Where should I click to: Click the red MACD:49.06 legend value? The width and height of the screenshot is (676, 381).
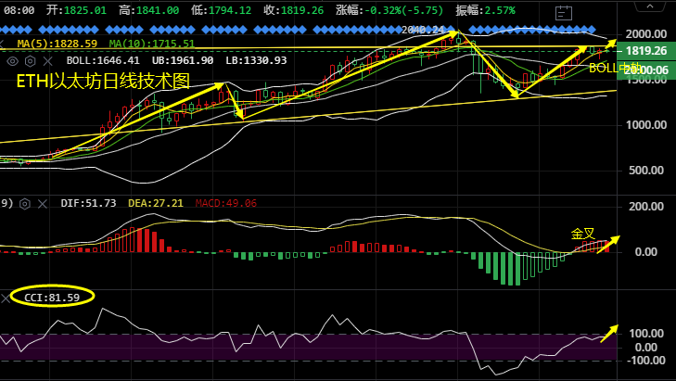tap(224, 203)
